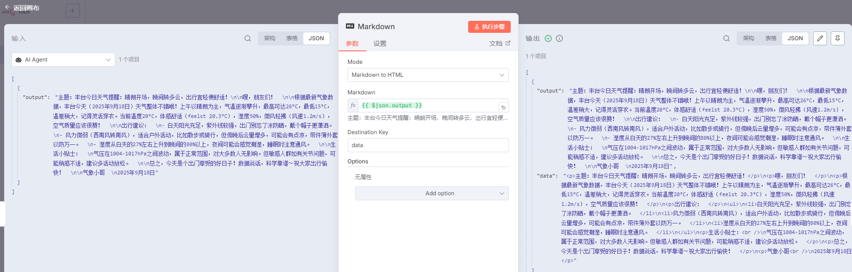
Task: Click the output info icon
Action: coord(559,38)
